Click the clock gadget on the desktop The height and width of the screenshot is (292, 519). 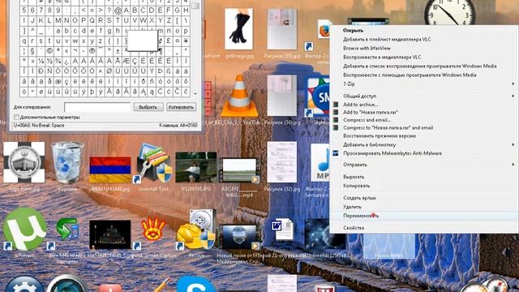(x=449, y=12)
